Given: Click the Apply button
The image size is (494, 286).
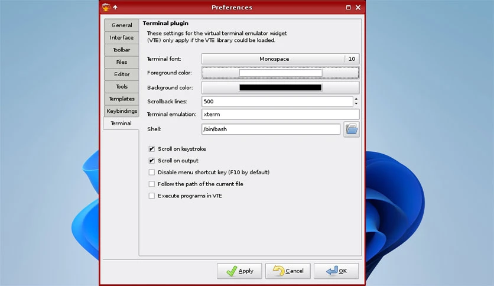Looking at the screenshot, I should [x=239, y=271].
